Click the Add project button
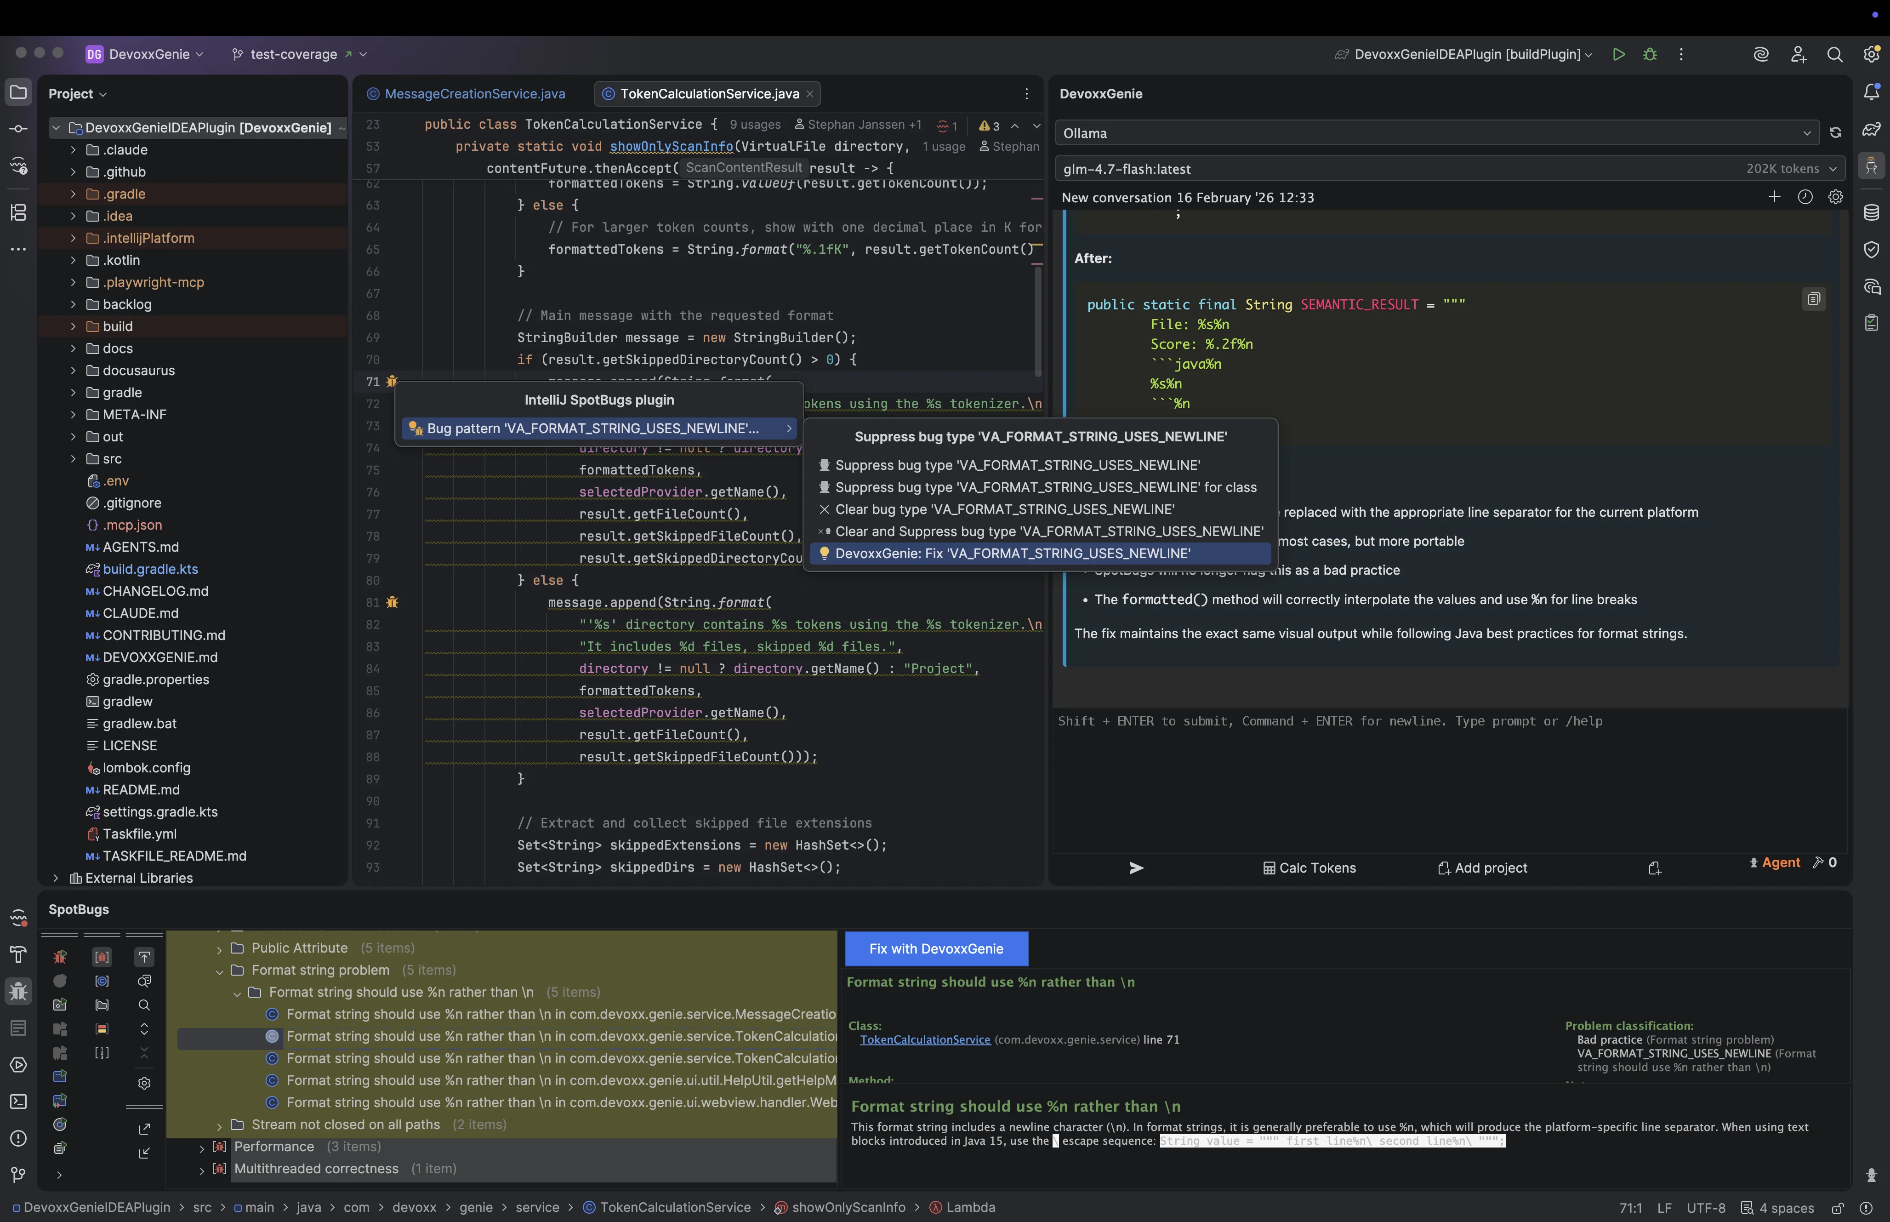Screen dimensions: 1890x1222 1482,867
